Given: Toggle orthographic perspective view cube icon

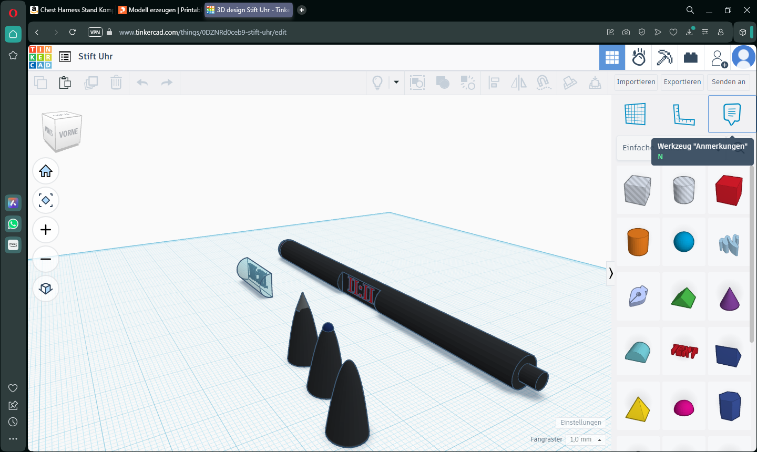Looking at the screenshot, I should pyautogui.click(x=46, y=289).
